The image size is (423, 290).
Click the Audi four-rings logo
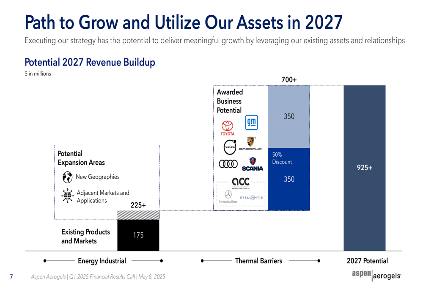(x=228, y=164)
